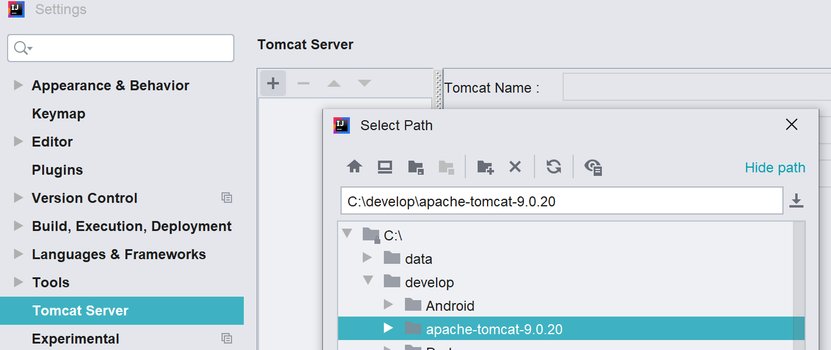
Task: Open Languages & Frameworks settings
Action: pos(119,254)
